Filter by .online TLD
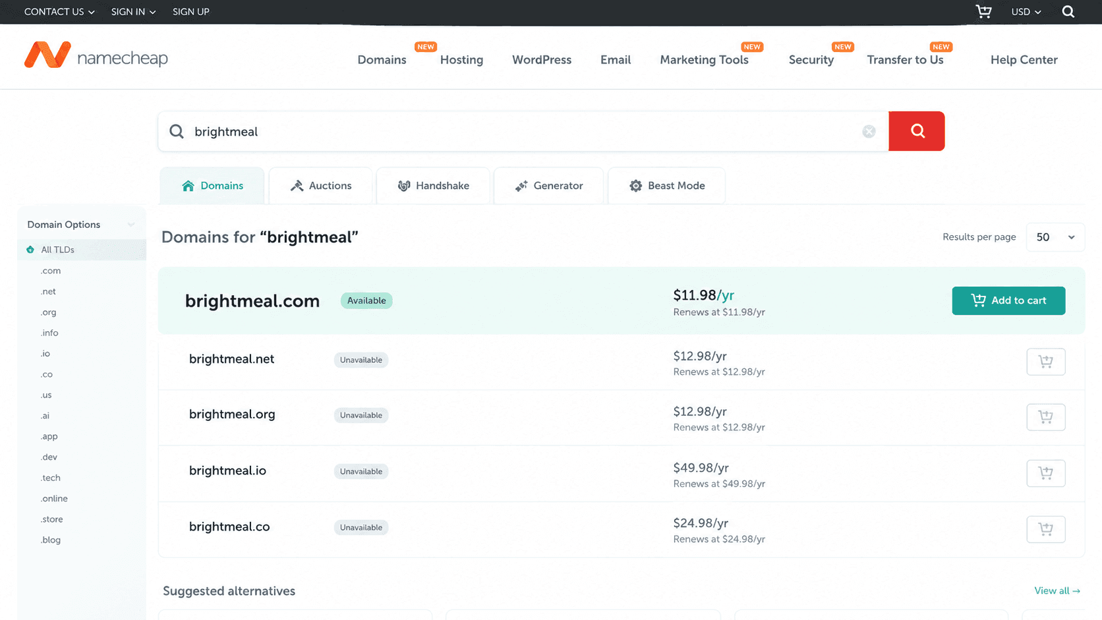Image resolution: width=1102 pixels, height=620 pixels. pyautogui.click(x=54, y=499)
